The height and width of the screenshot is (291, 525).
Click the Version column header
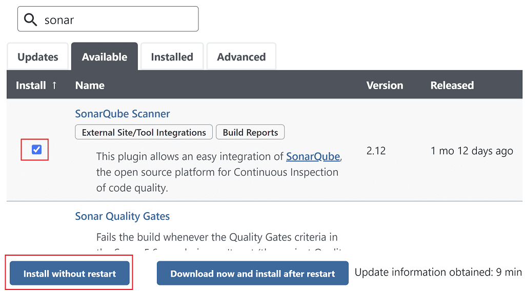pos(385,86)
